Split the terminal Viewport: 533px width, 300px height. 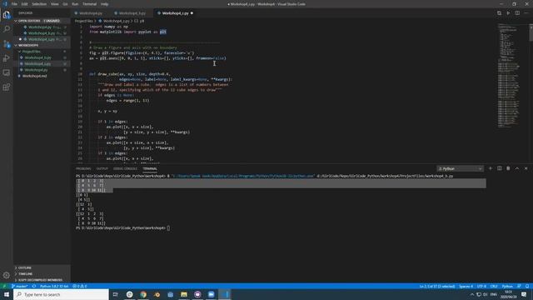point(500,168)
